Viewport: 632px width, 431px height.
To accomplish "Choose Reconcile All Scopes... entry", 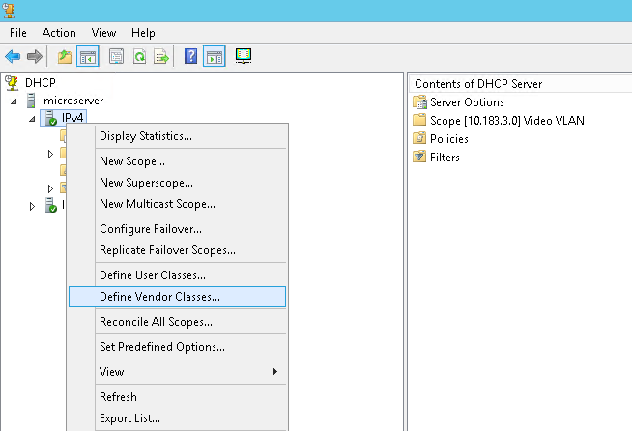I will click(x=178, y=322).
